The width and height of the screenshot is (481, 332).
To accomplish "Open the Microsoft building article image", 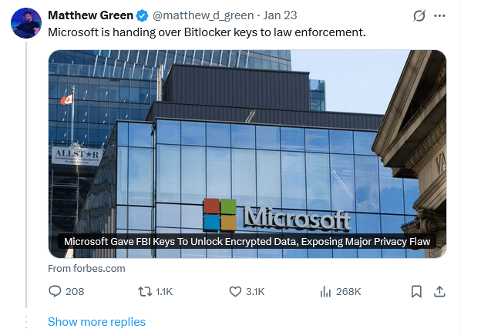I will (x=247, y=139).
